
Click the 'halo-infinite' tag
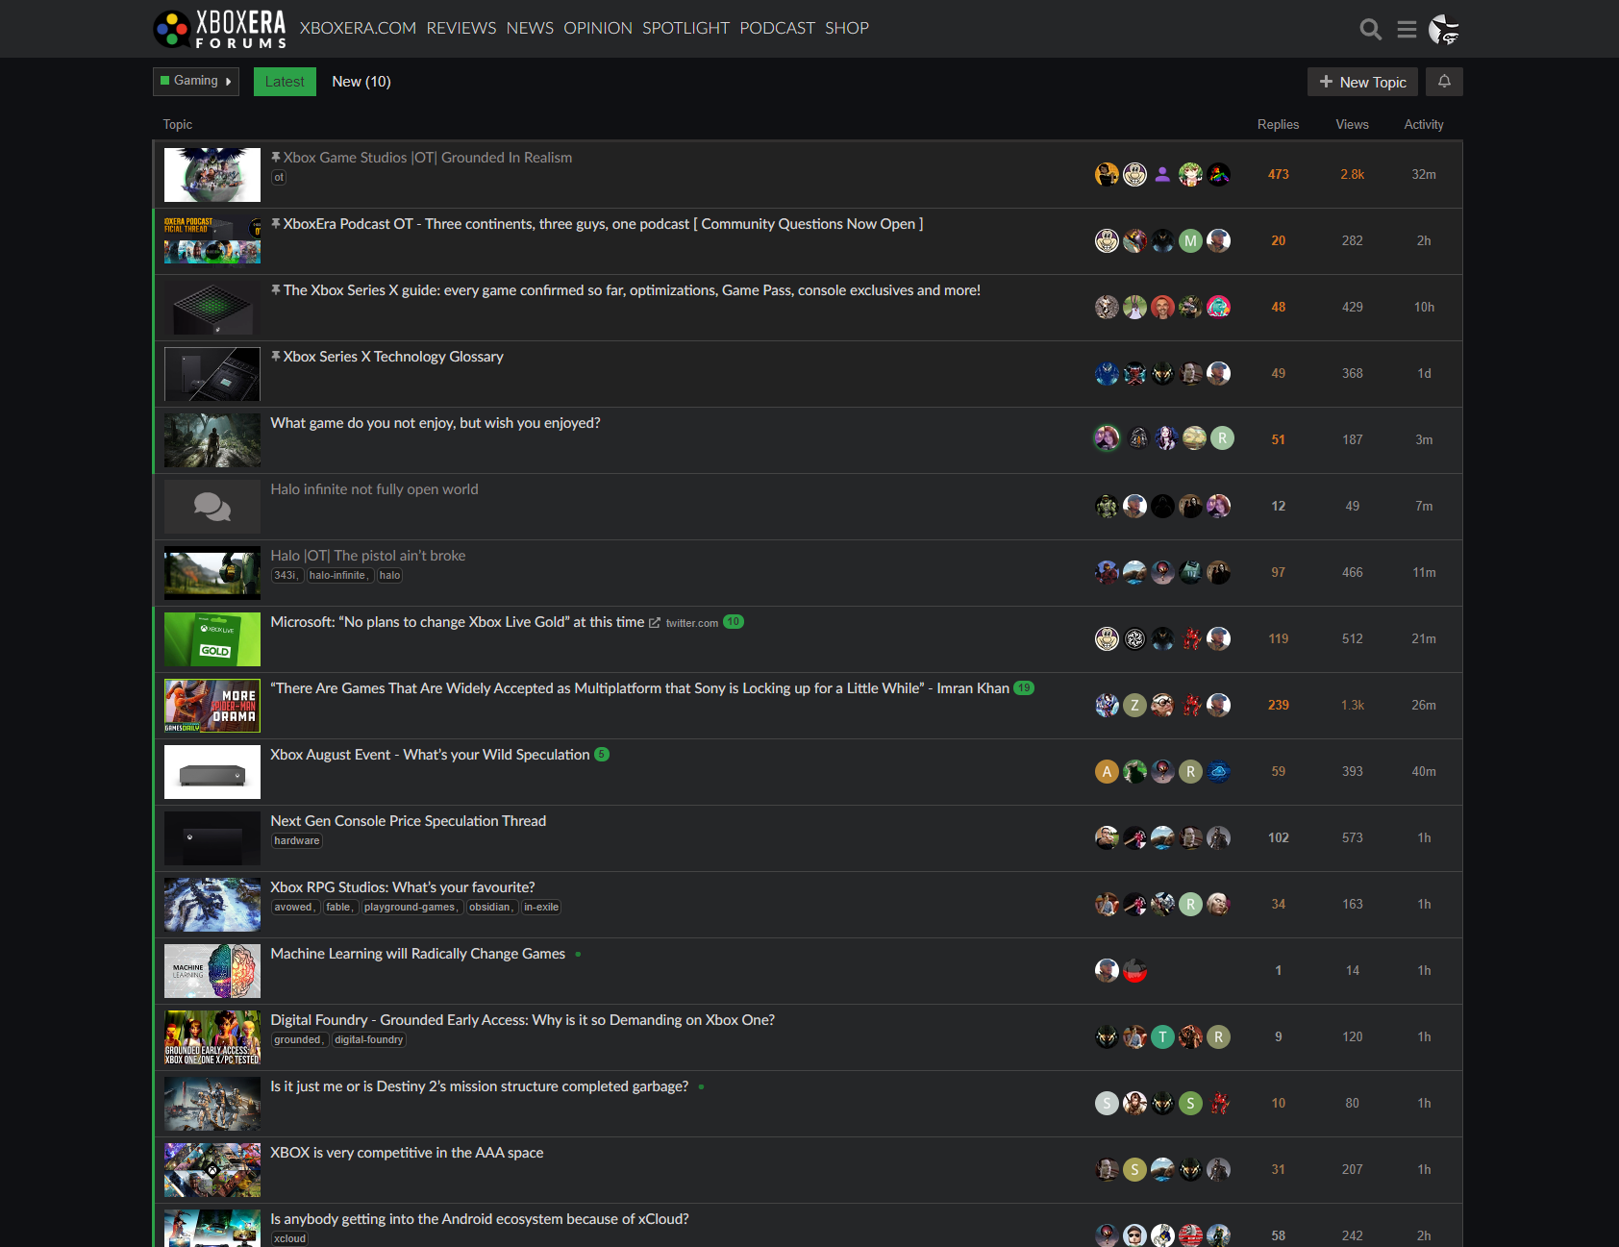pos(338,575)
